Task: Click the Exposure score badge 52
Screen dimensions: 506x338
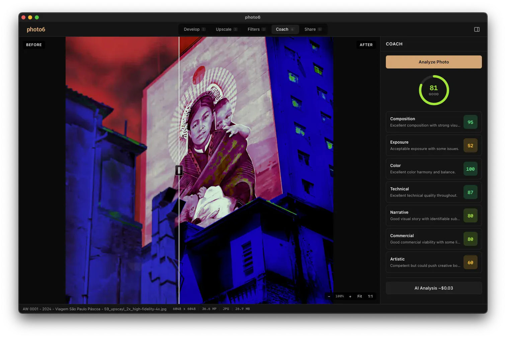Action: pos(470,146)
